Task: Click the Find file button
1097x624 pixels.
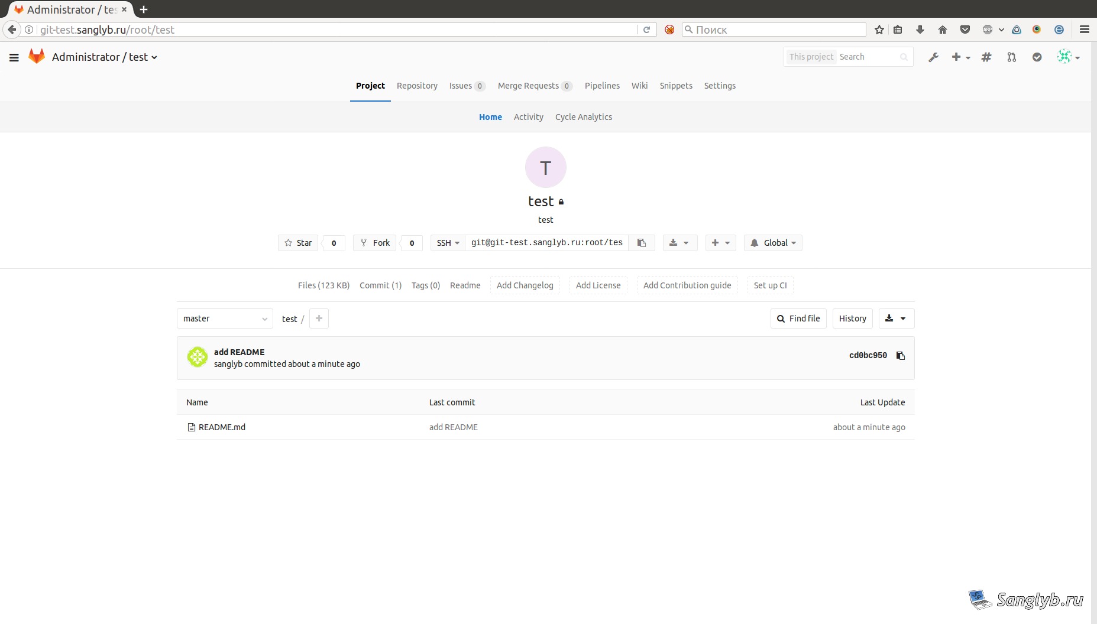Action: pyautogui.click(x=798, y=318)
